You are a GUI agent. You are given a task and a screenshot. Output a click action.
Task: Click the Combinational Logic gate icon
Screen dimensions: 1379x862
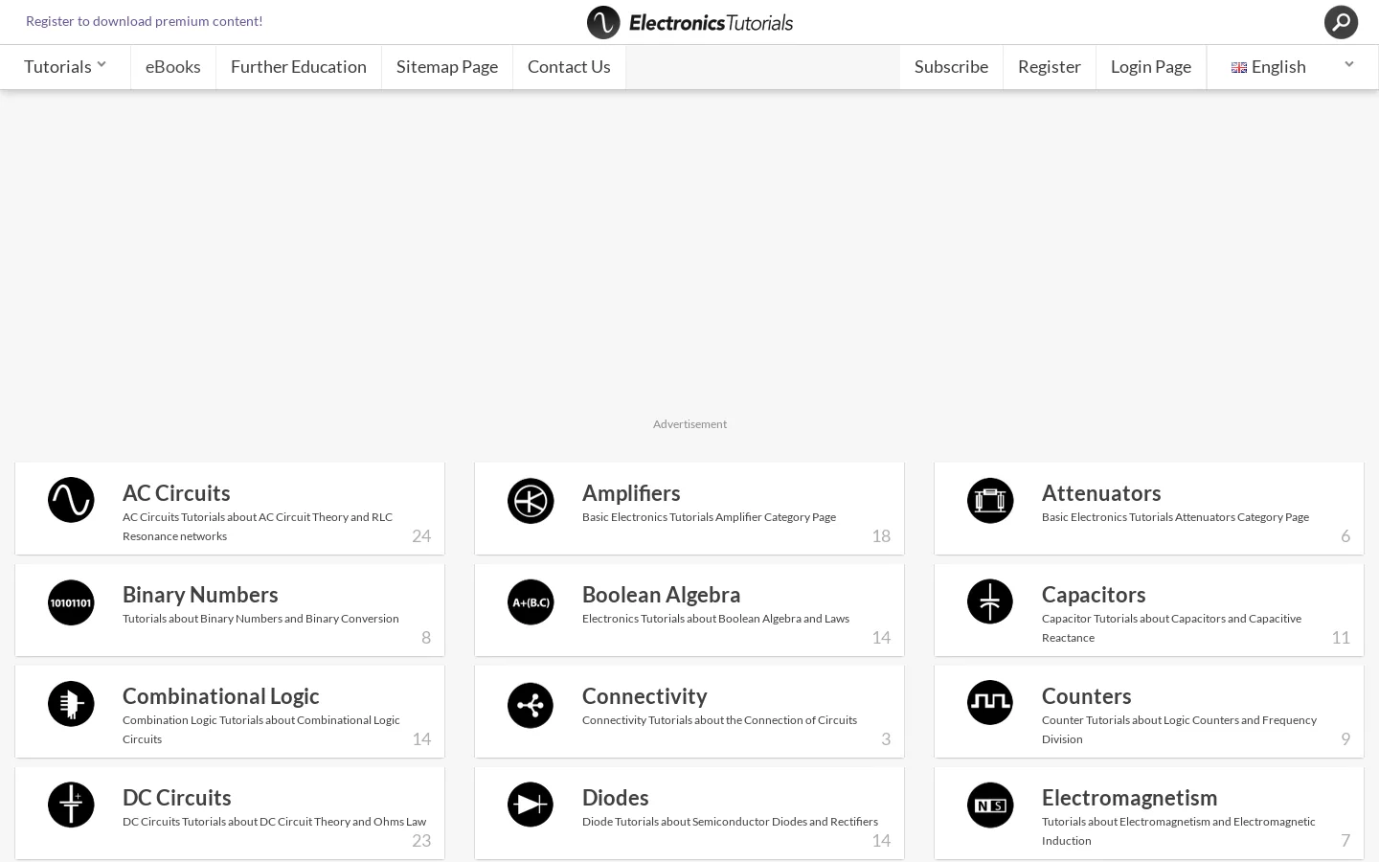click(71, 704)
